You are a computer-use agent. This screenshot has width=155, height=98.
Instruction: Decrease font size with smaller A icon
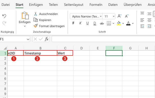click(127, 16)
